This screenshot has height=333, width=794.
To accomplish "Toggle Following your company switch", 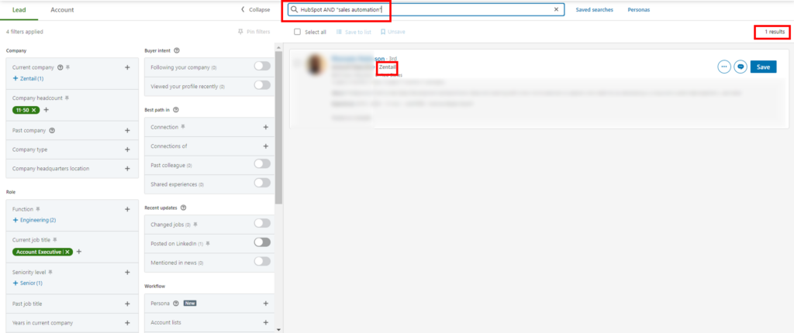I will [262, 67].
